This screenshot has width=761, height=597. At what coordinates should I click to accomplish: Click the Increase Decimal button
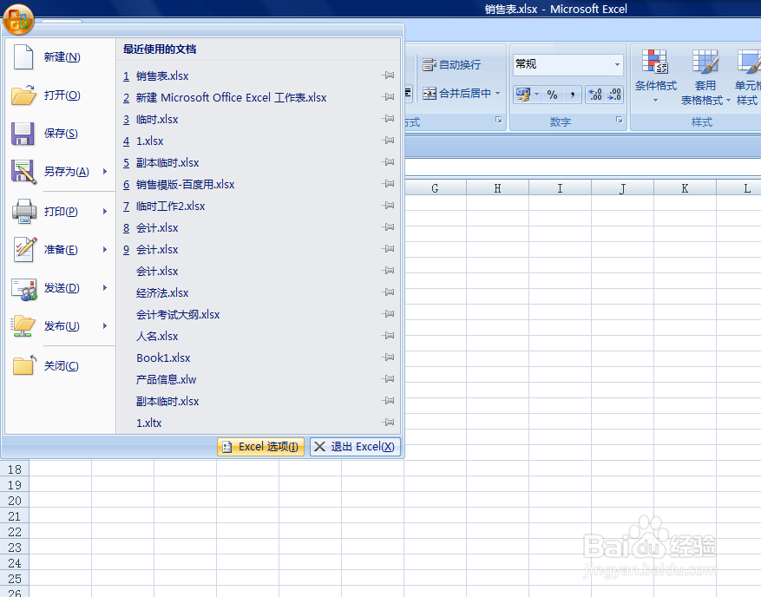595,95
